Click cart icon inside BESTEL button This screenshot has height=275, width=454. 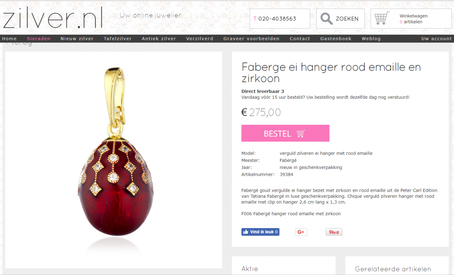[x=301, y=134]
